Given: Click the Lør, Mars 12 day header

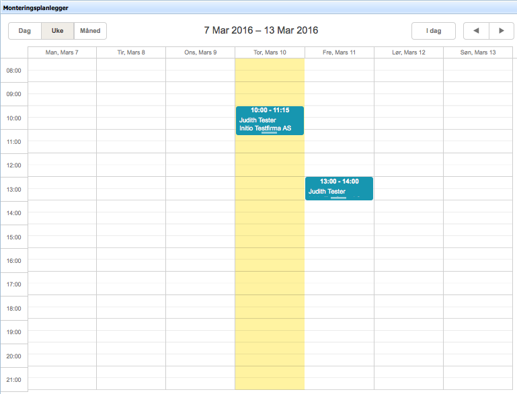Looking at the screenshot, I should [408, 52].
